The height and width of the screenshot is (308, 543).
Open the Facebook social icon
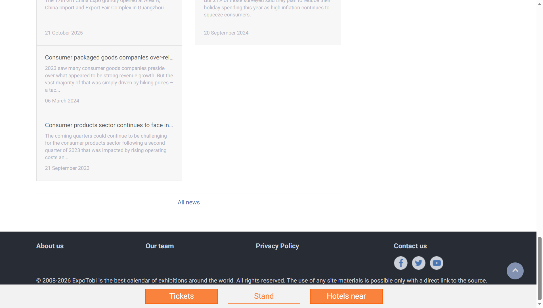tap(401, 263)
